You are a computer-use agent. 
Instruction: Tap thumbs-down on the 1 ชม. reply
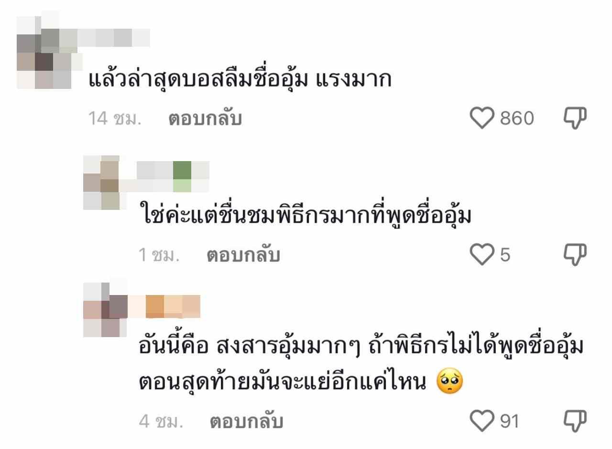click(575, 255)
